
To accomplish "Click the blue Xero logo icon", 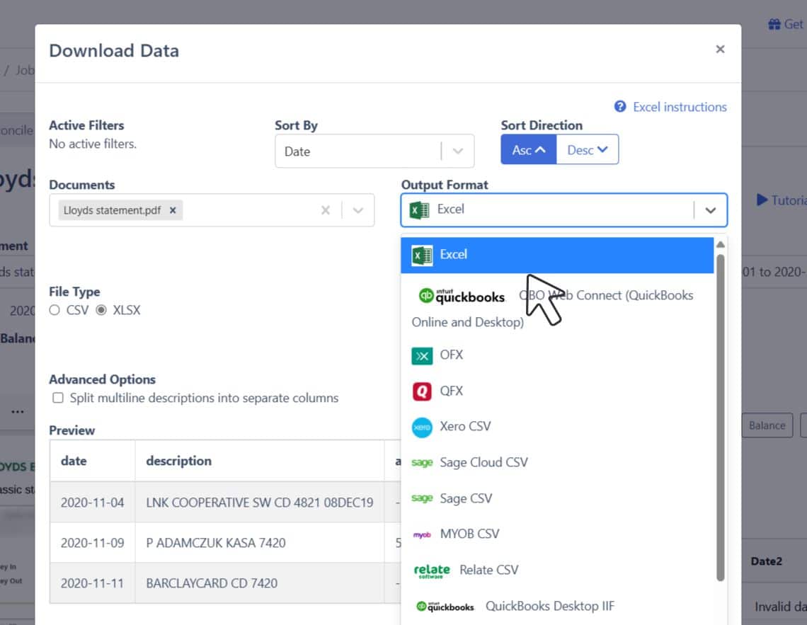I will tap(422, 428).
